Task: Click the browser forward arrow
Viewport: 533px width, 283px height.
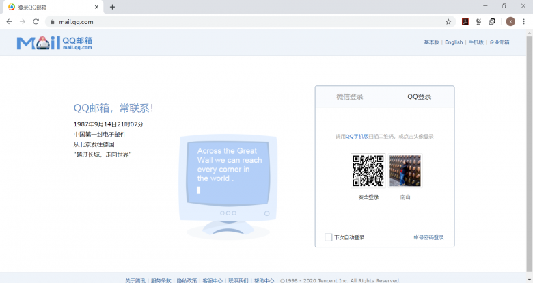Action: pyautogui.click(x=23, y=21)
